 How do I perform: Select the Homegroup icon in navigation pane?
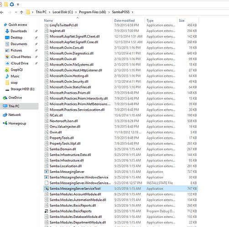click(x=5, y=123)
